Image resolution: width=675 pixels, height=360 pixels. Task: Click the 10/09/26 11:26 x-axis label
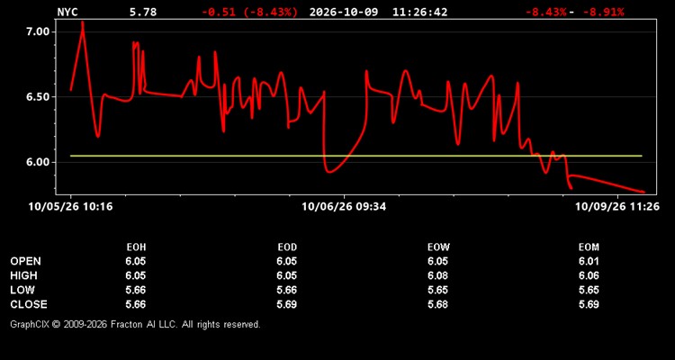tap(617, 207)
